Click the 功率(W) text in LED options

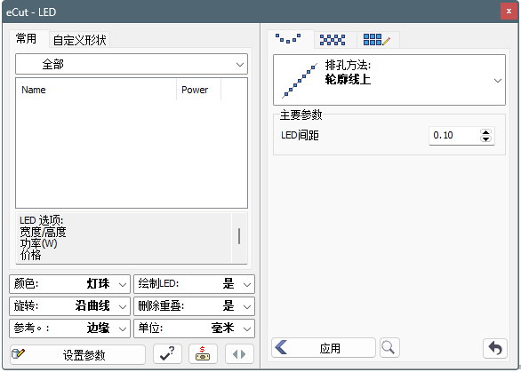(38, 243)
